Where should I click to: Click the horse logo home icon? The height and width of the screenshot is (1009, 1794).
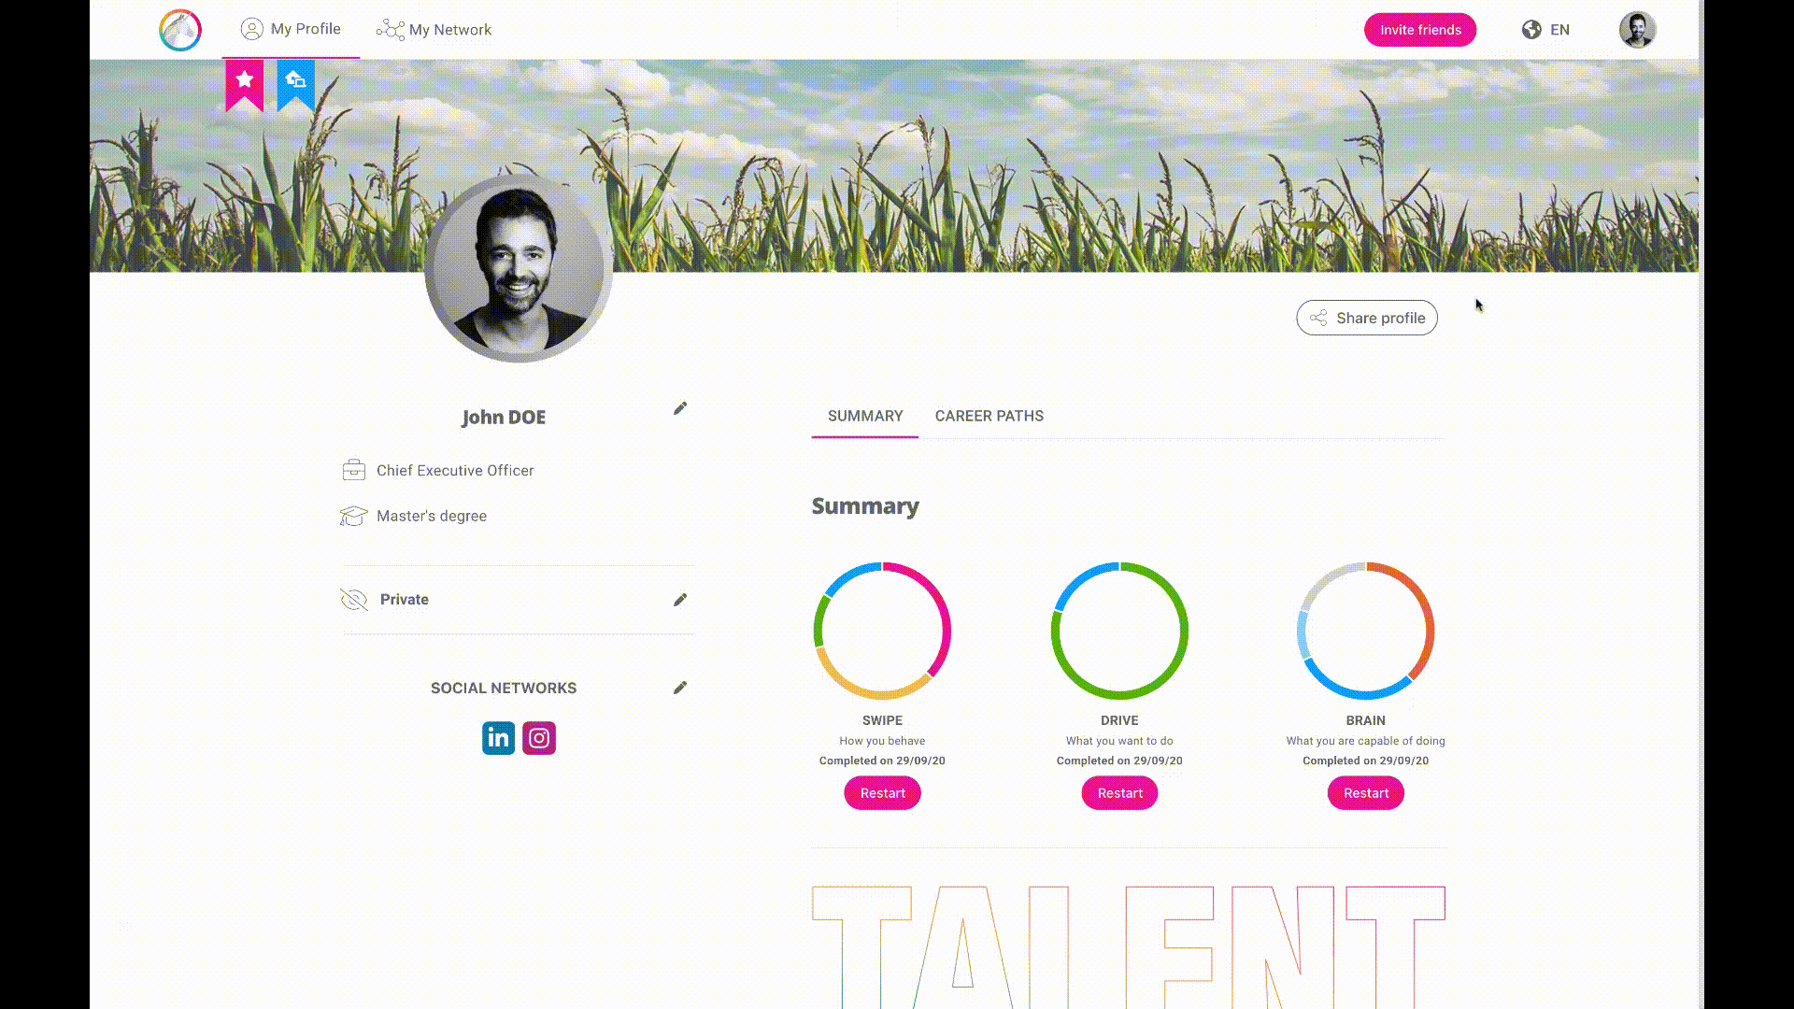(x=180, y=30)
